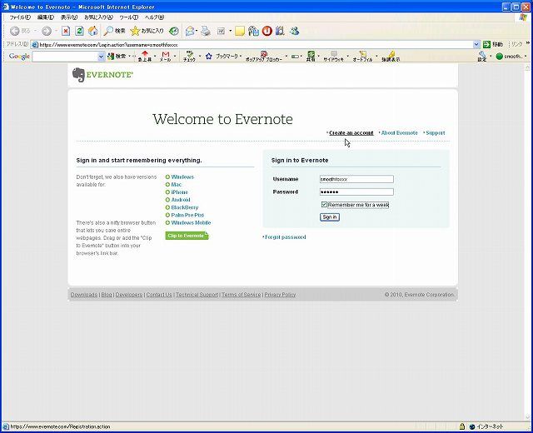Open the smooth account dropdown on Google toolbar
The image size is (533, 433).
526,56
